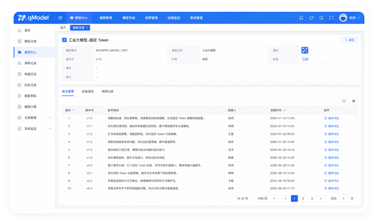Image resolution: width=378 pixels, height=224 pixels.
Task: Open the 系统管理 top menu
Action: [196, 18]
